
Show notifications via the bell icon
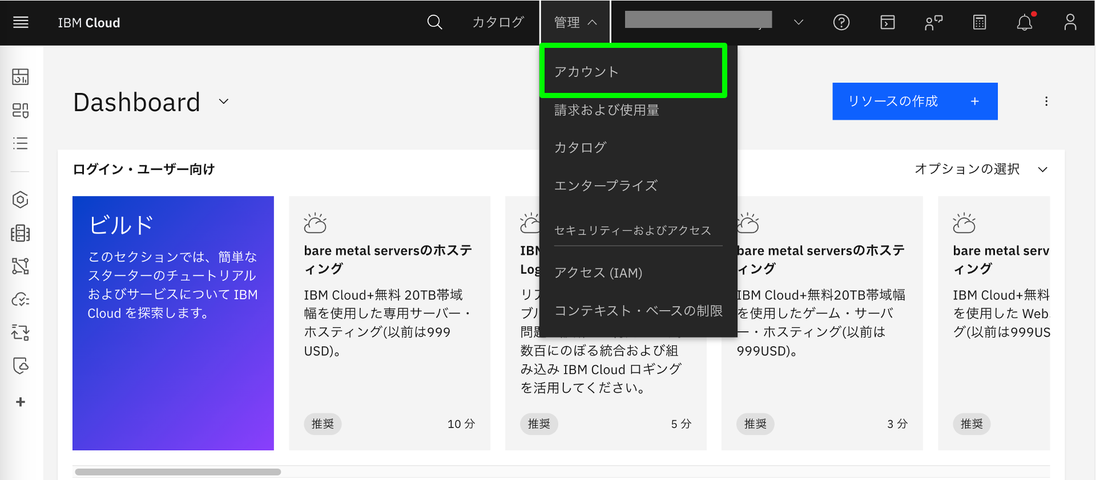tap(1025, 22)
